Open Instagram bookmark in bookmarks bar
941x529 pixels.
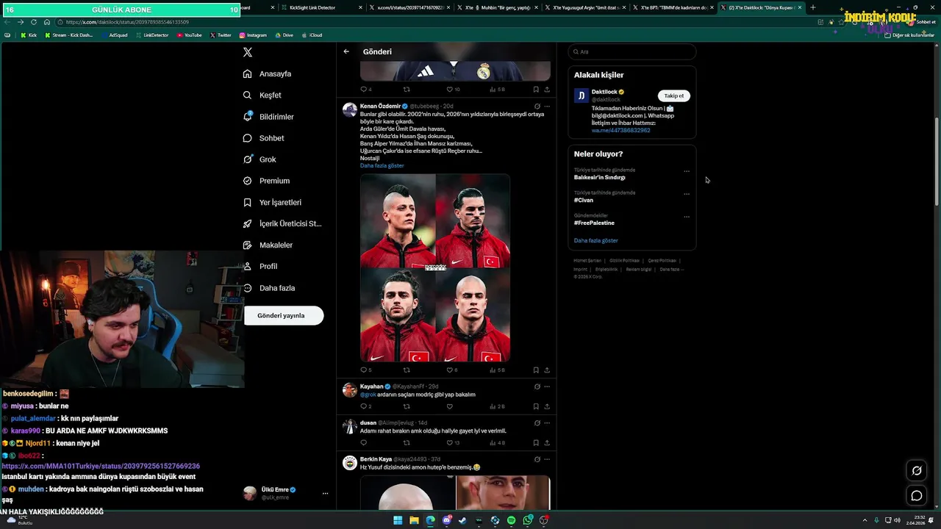[x=253, y=35]
